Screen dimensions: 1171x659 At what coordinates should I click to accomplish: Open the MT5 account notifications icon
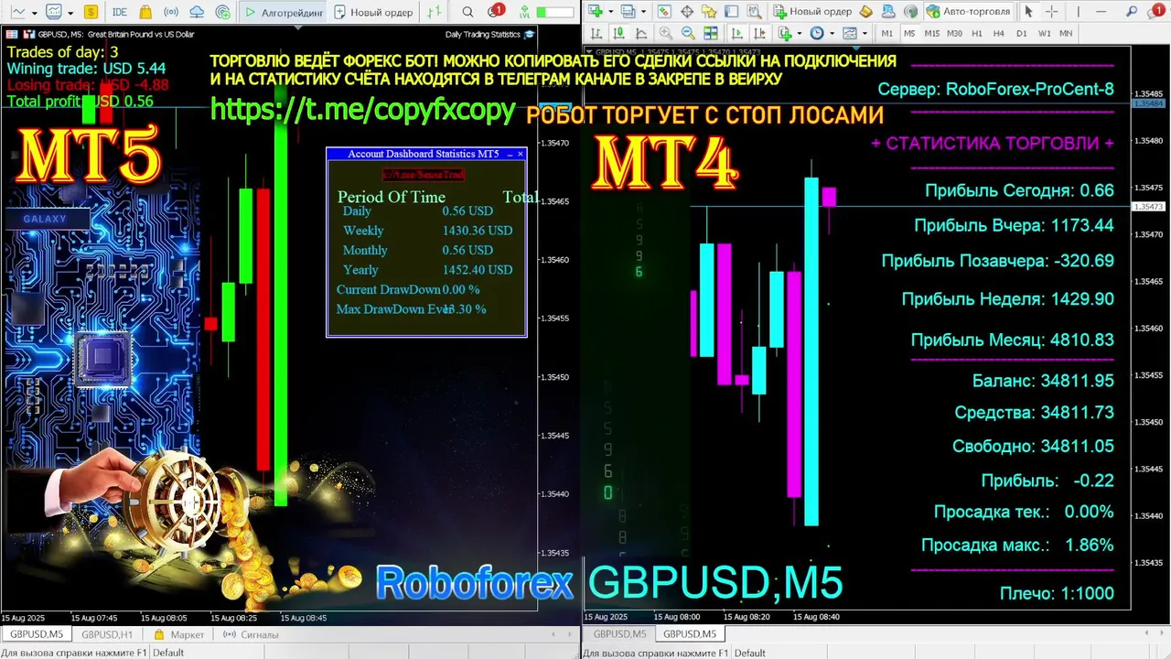[x=495, y=11]
